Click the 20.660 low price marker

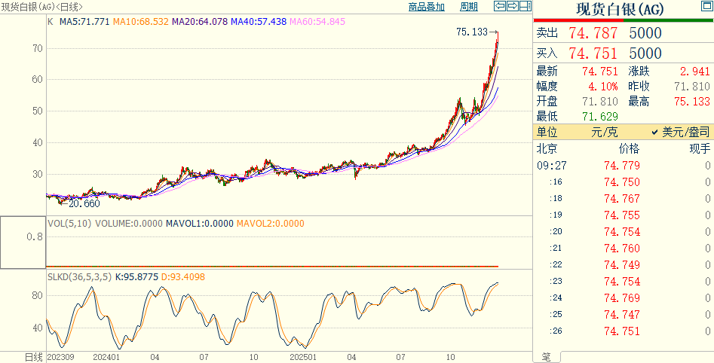point(84,203)
